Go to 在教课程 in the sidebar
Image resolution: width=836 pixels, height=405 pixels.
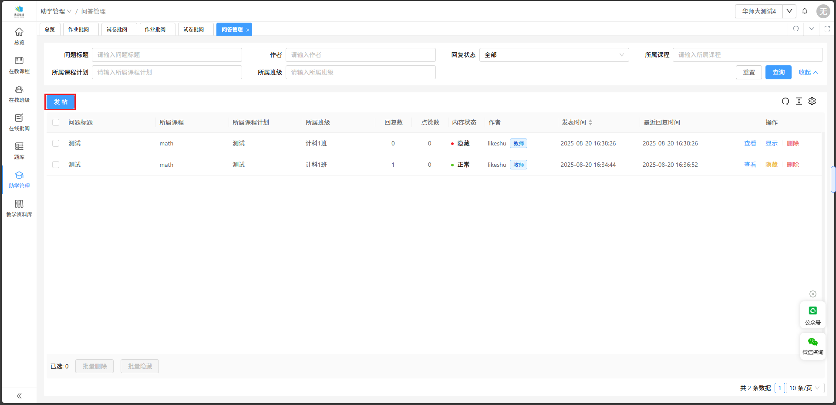(x=19, y=65)
